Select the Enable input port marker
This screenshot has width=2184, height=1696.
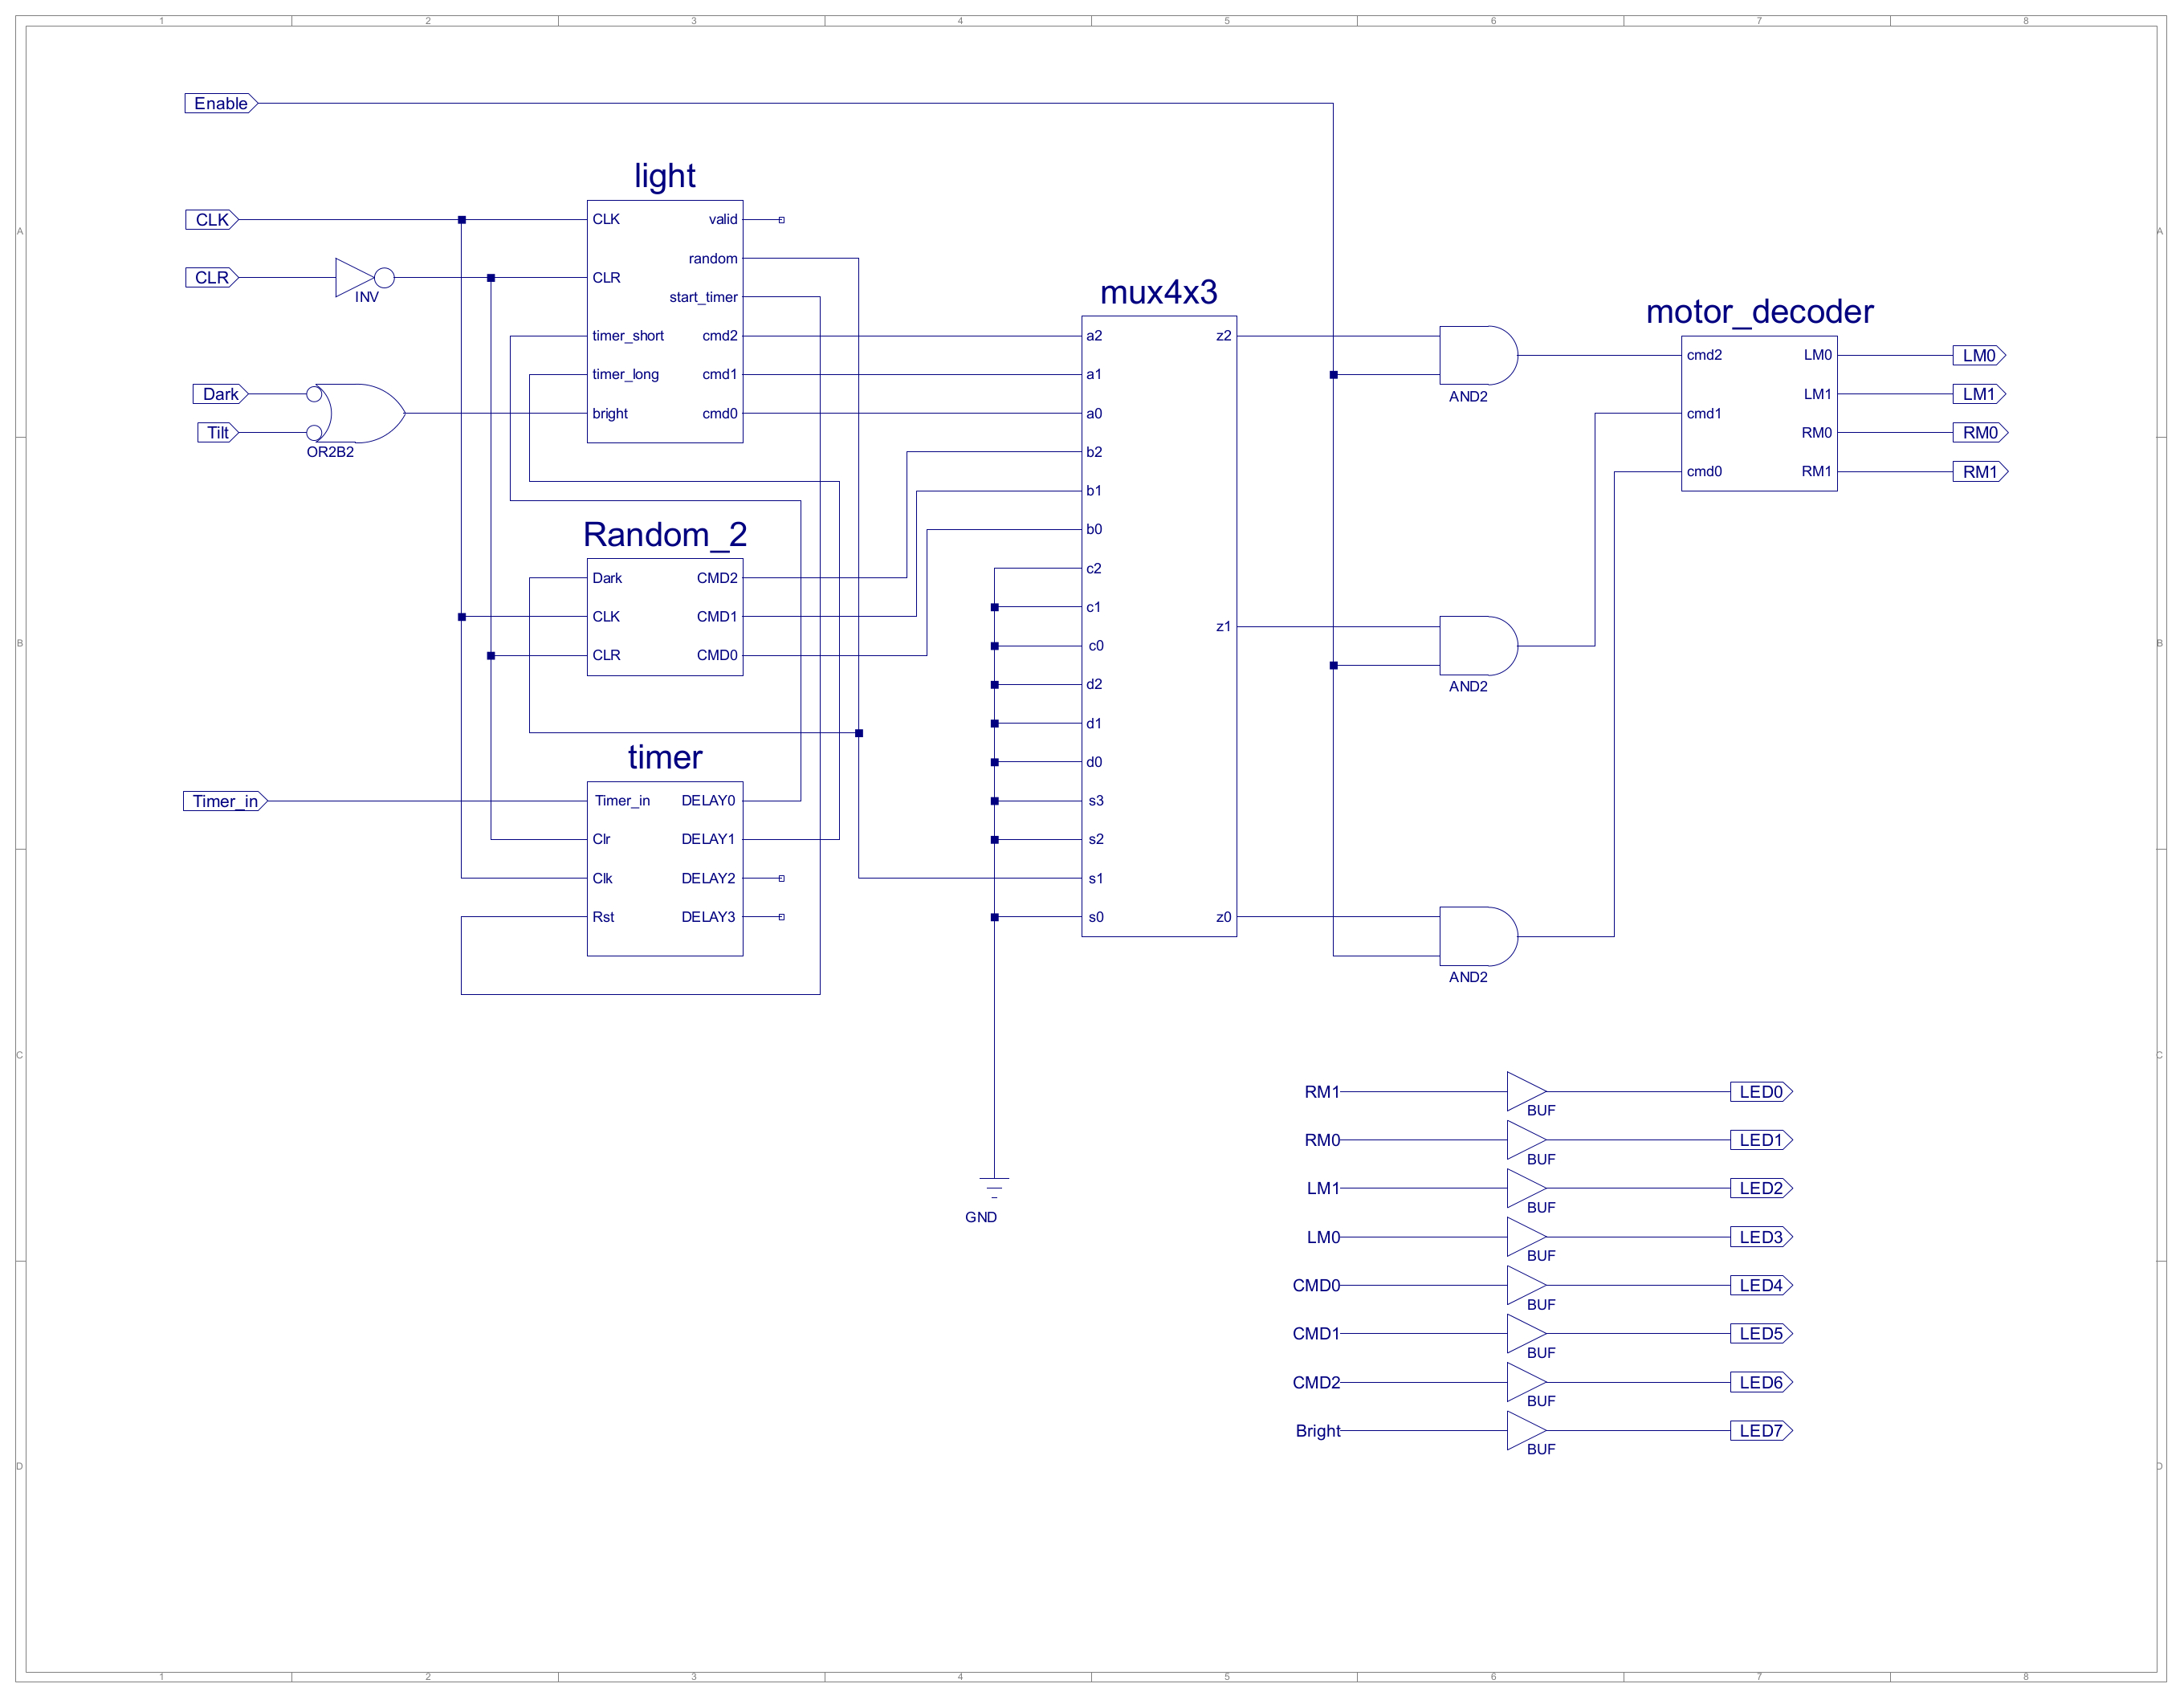click(221, 103)
